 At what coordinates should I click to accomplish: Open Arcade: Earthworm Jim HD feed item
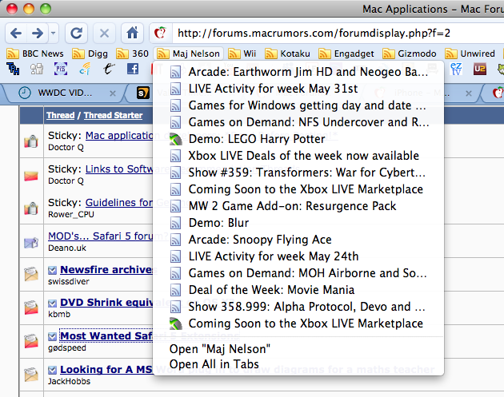tap(299, 72)
